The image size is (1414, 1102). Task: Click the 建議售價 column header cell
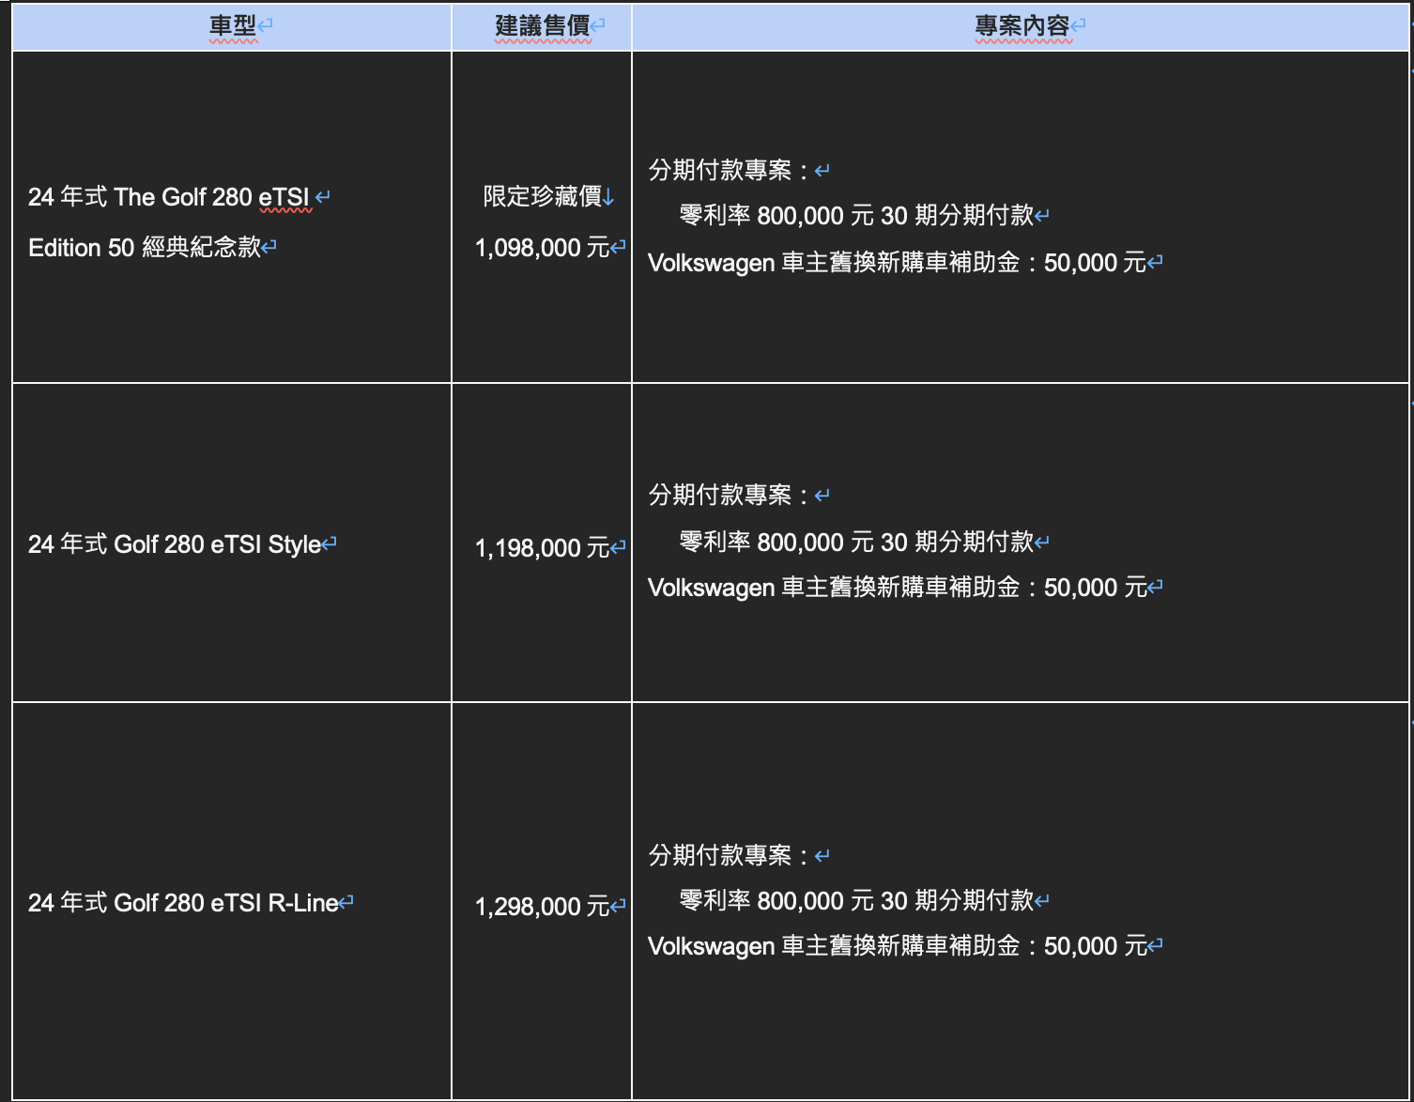coord(542,26)
